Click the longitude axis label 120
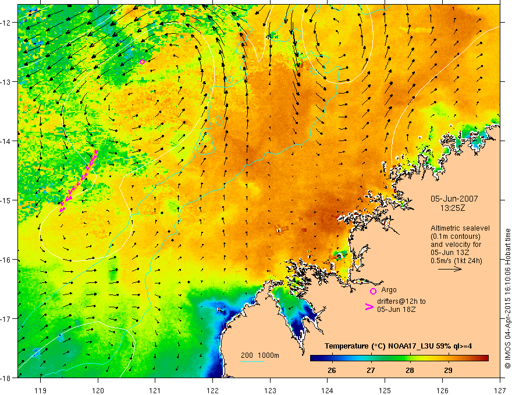Screen dimensions: 512x395 click(x=98, y=390)
